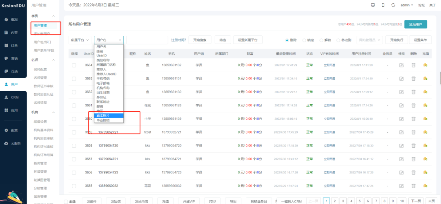Open the admin account dropdown
The image size is (441, 204).
407,5
